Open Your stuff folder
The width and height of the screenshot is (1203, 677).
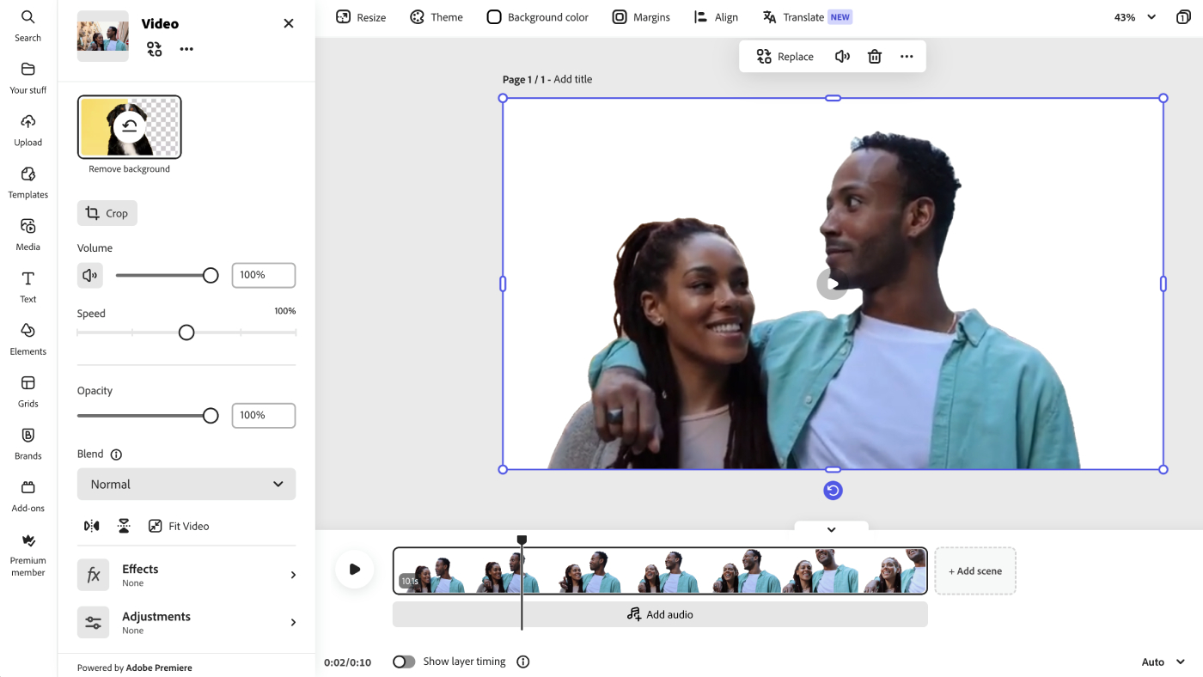pyautogui.click(x=27, y=78)
